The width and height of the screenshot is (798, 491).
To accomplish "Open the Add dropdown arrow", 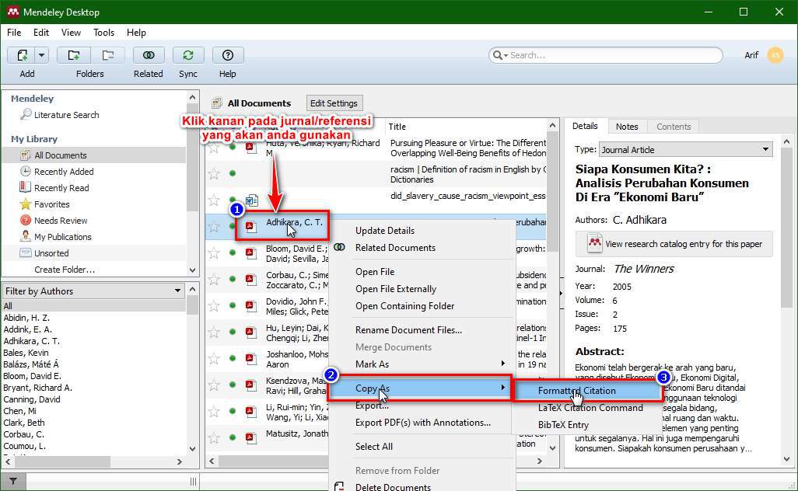I will (42, 55).
